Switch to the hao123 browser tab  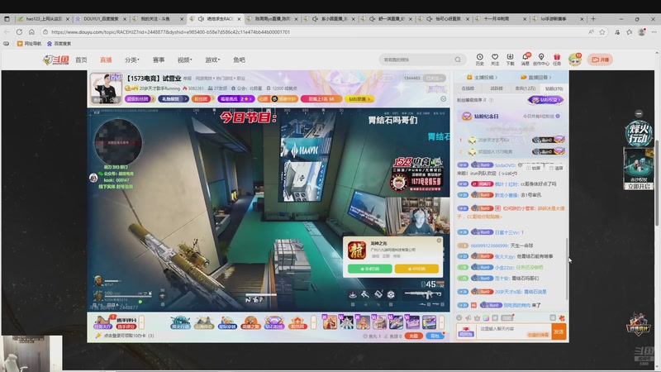44,19
